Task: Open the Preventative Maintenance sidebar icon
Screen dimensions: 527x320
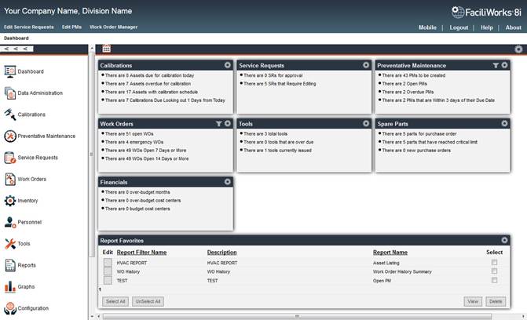Action: pyautogui.click(x=9, y=136)
